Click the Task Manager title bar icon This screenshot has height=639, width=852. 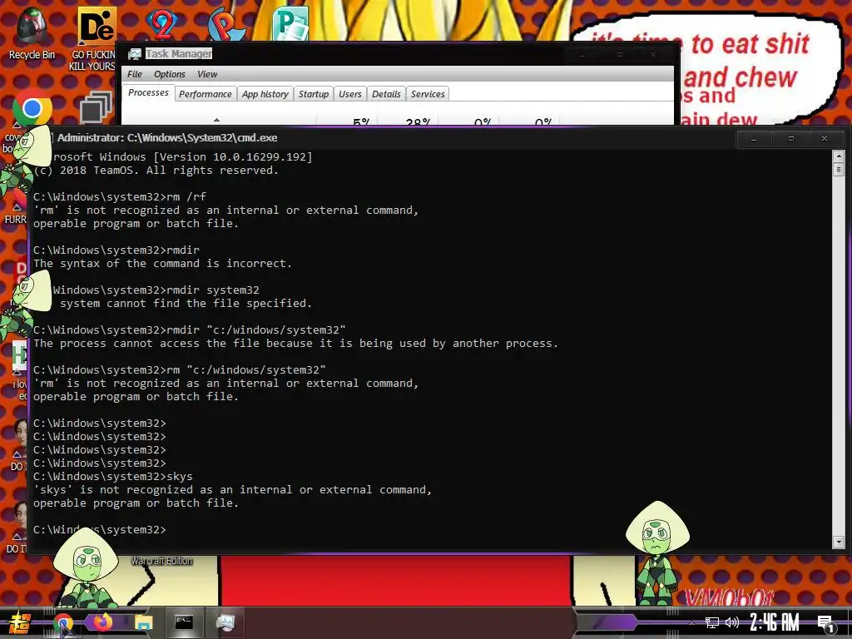[x=134, y=54]
